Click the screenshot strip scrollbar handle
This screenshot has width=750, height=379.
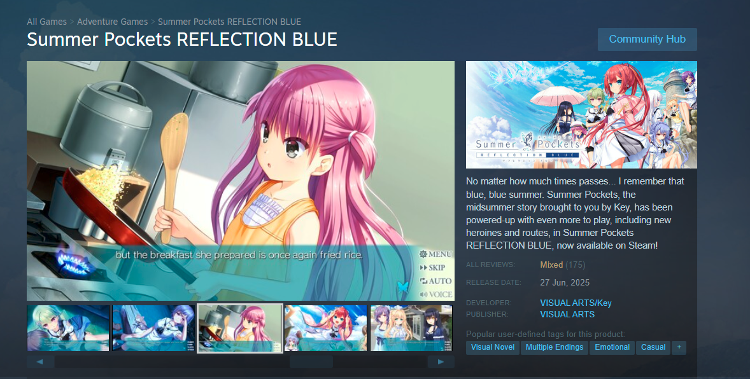coord(311,362)
